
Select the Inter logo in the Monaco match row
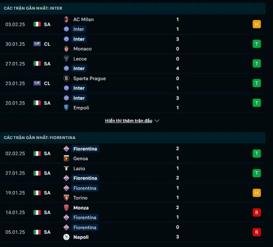(x=67, y=39)
